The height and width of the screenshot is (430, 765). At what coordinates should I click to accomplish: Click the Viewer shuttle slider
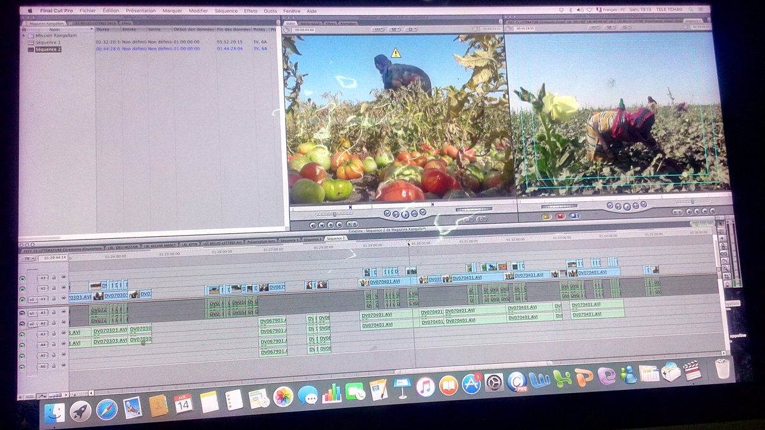tap(334, 214)
